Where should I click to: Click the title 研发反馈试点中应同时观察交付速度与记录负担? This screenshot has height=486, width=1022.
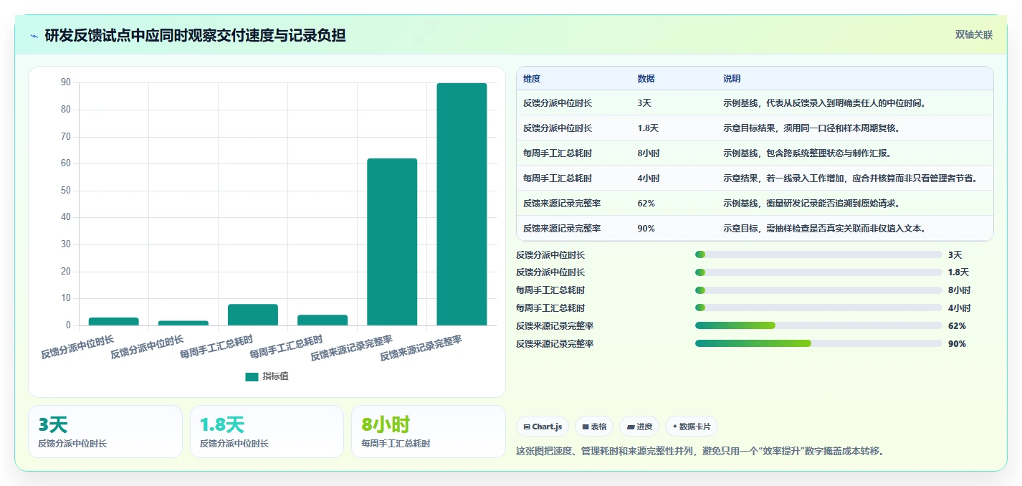(x=195, y=35)
